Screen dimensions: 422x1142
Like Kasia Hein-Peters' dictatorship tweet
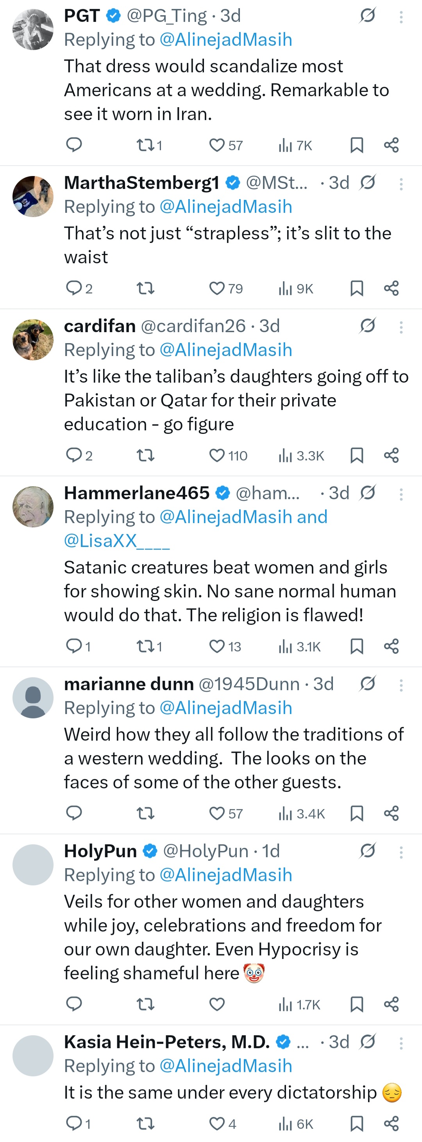pyautogui.click(x=217, y=1123)
